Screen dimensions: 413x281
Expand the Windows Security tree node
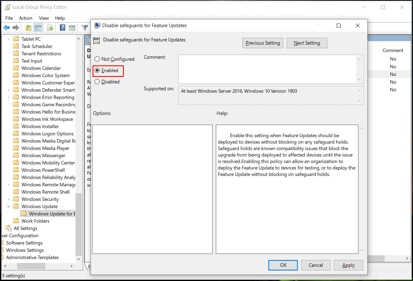tap(9, 199)
